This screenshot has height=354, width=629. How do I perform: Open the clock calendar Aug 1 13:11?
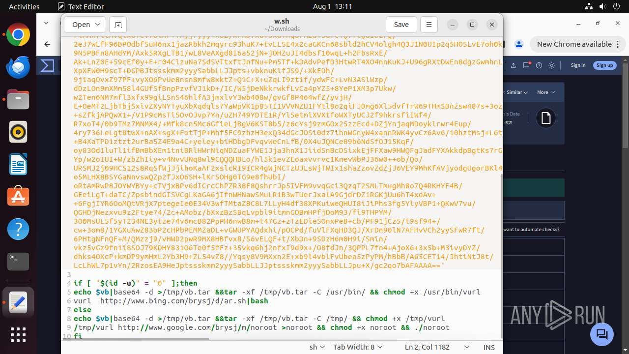click(333, 6)
